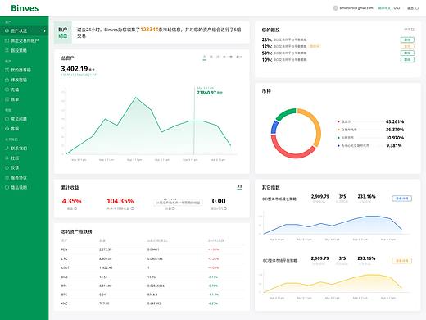Click the 充值 recharge icon in the sidebar
This screenshot has height=320, width=426.
point(7,89)
